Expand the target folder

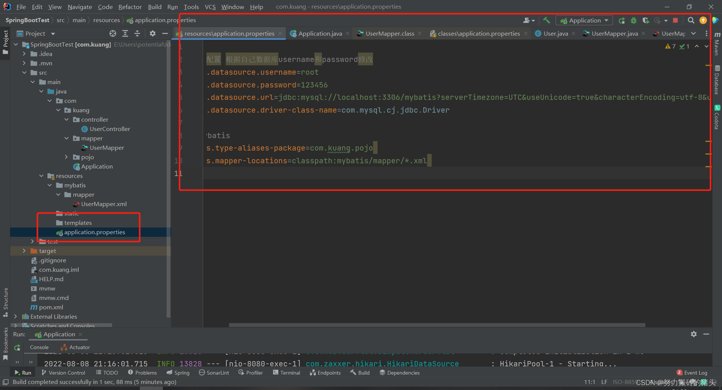pos(24,251)
